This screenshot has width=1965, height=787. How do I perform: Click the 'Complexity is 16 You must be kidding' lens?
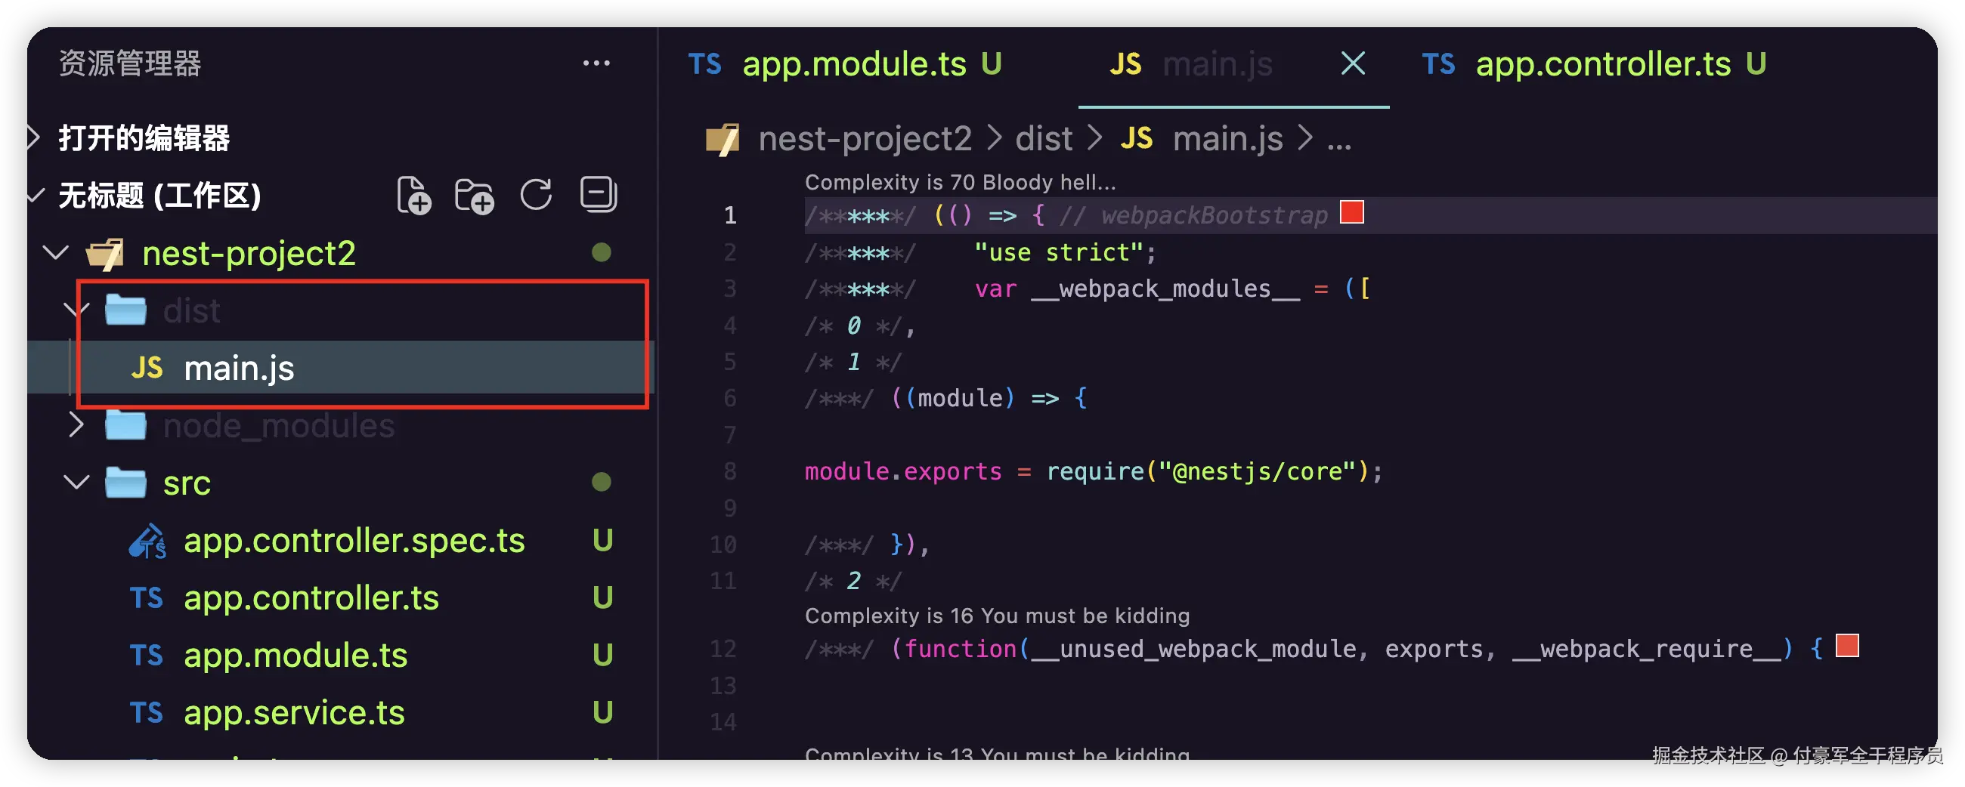pos(996,616)
